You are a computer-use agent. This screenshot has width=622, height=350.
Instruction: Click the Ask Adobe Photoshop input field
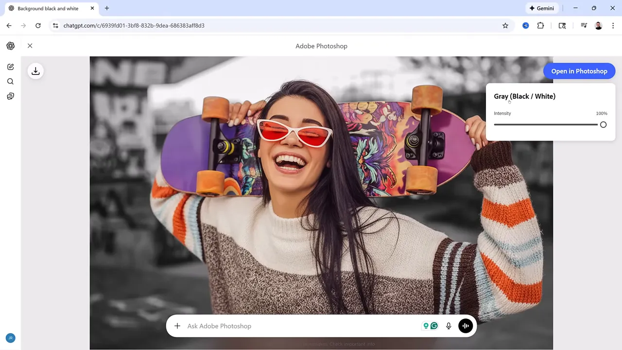point(267,326)
